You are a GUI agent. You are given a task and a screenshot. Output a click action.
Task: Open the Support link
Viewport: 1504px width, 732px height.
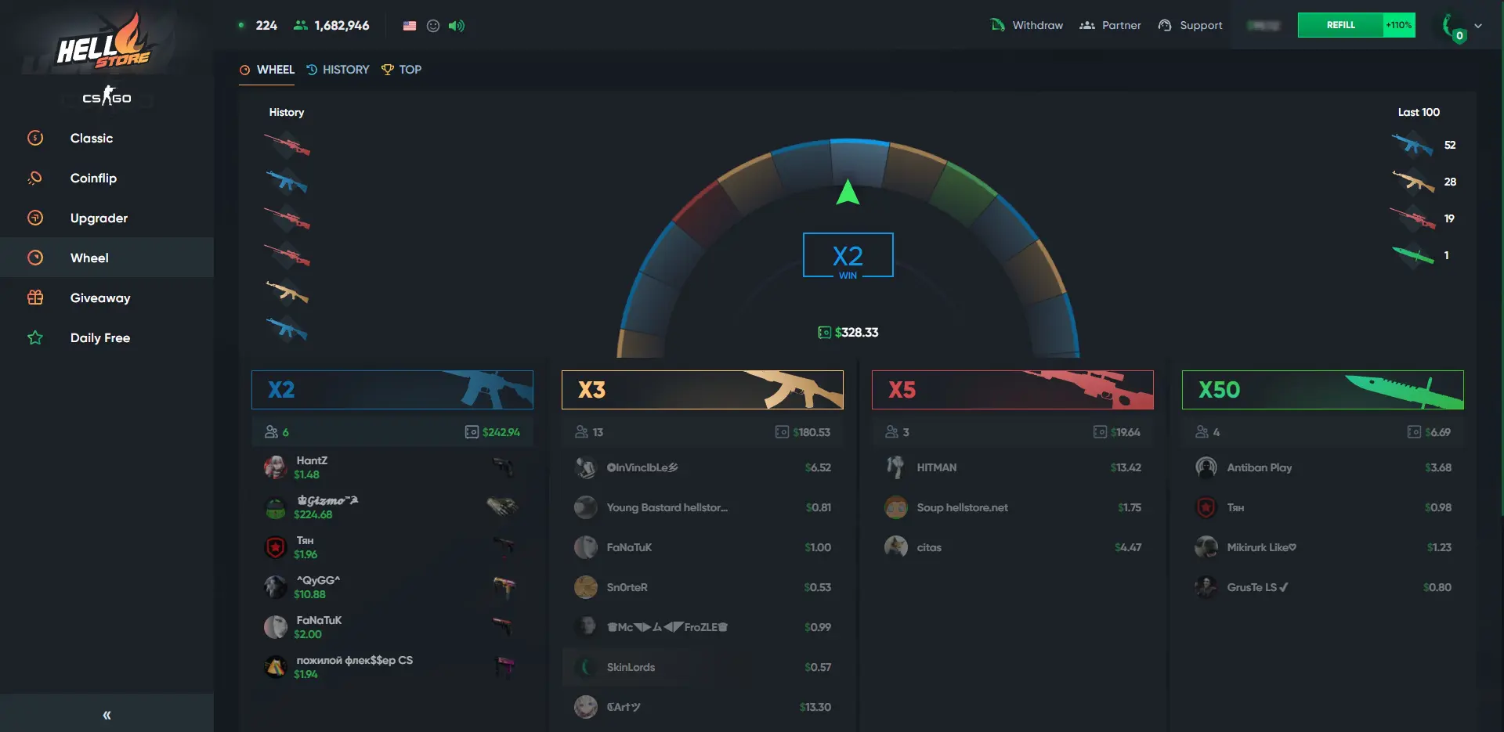[x=1190, y=25]
